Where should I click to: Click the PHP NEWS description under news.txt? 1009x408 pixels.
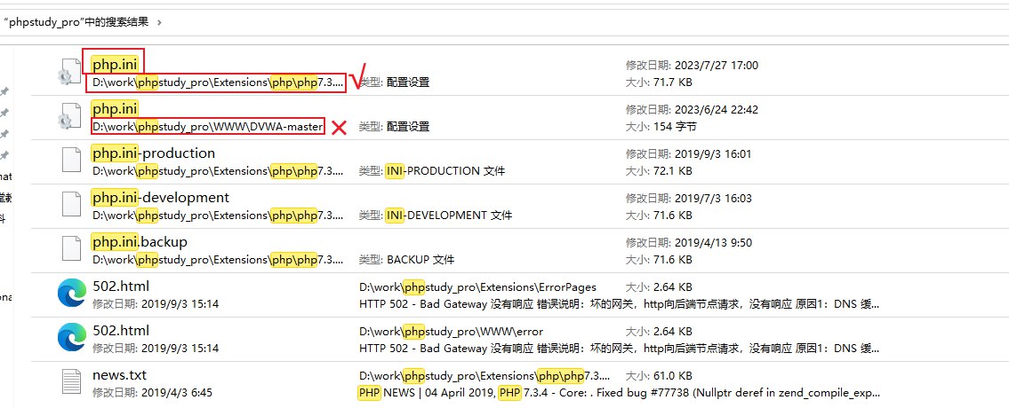coord(619,393)
